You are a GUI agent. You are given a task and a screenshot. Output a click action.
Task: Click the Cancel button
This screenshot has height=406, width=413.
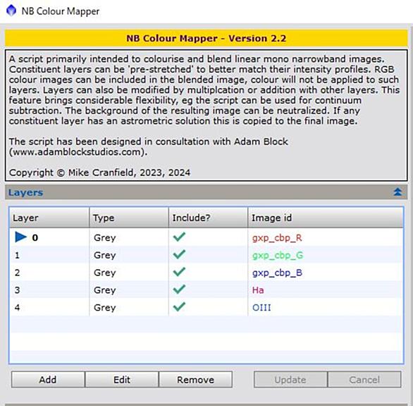pyautogui.click(x=364, y=380)
